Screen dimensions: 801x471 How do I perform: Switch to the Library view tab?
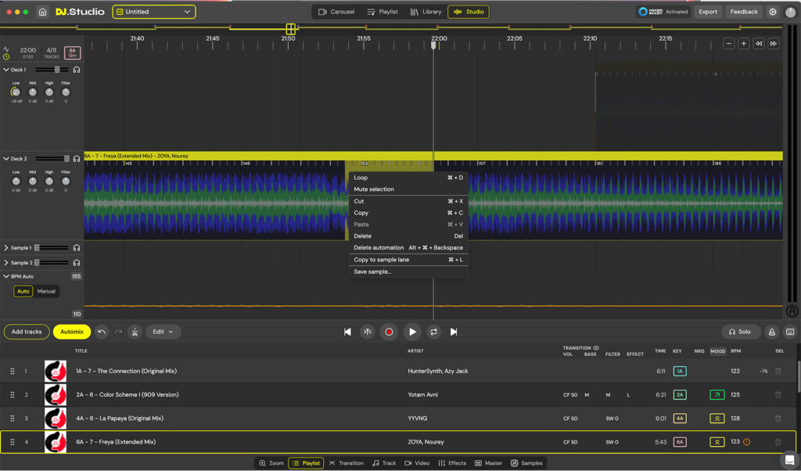(426, 12)
